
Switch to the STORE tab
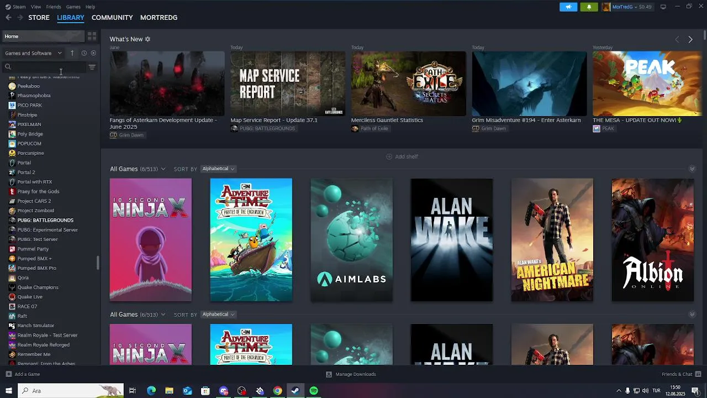click(39, 18)
